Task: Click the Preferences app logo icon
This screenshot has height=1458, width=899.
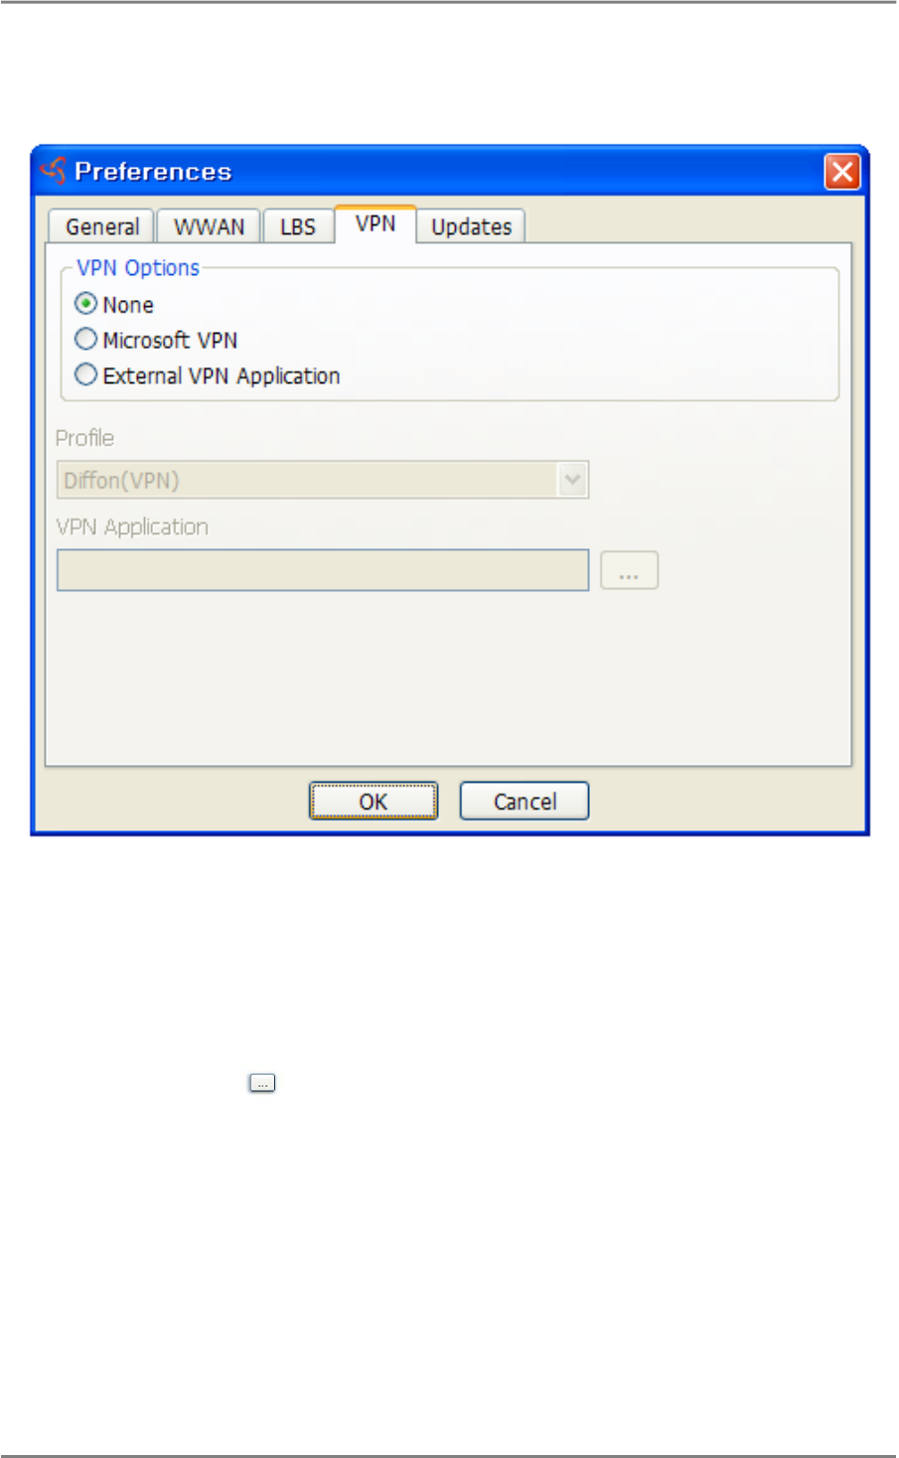Action: 54,171
